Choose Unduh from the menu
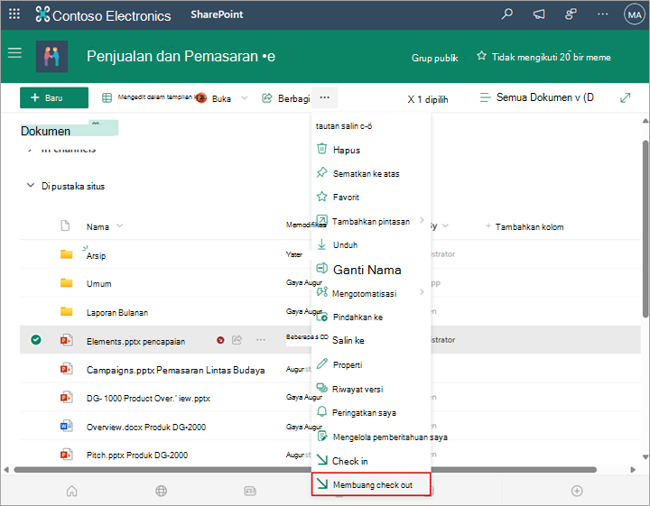Screen dimensions: 650x506 371,245
